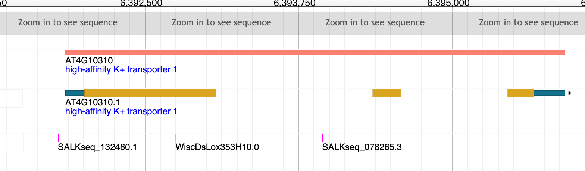Select the middle gold exon of AT4G10310.1
This screenshot has width=585, height=171.
387,93
